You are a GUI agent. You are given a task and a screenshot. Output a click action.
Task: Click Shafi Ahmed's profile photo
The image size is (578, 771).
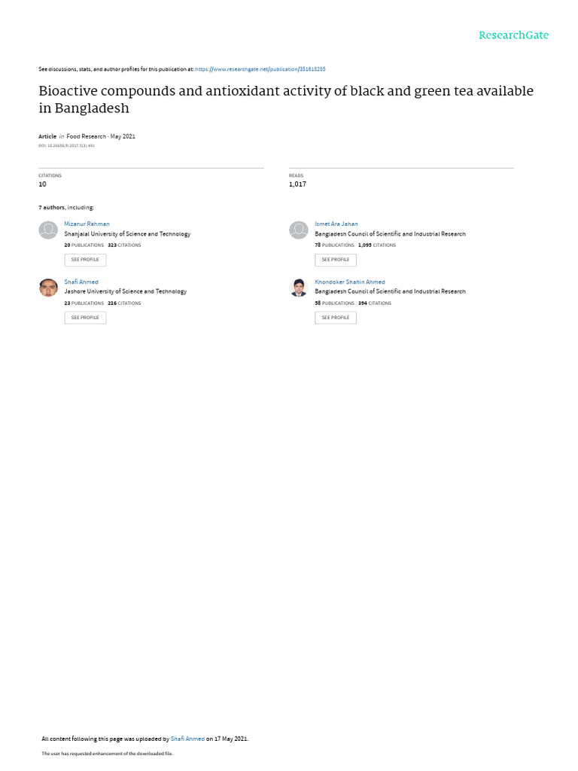click(48, 288)
